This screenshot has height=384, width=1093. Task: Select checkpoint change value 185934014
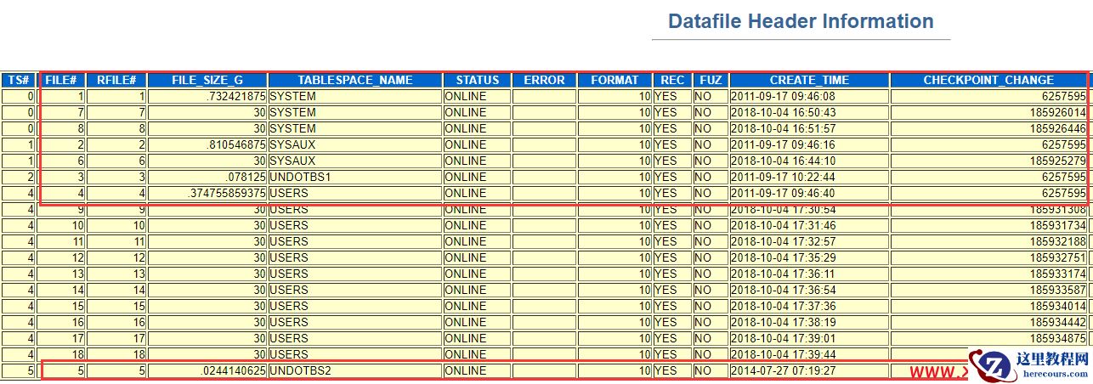click(x=1058, y=306)
